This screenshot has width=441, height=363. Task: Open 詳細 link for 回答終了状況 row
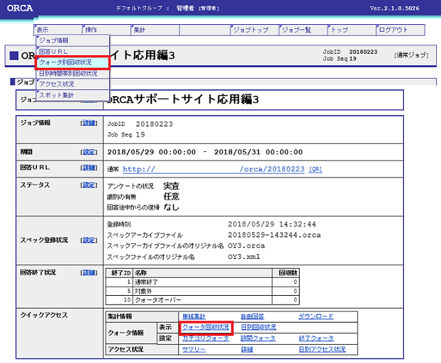89,273
